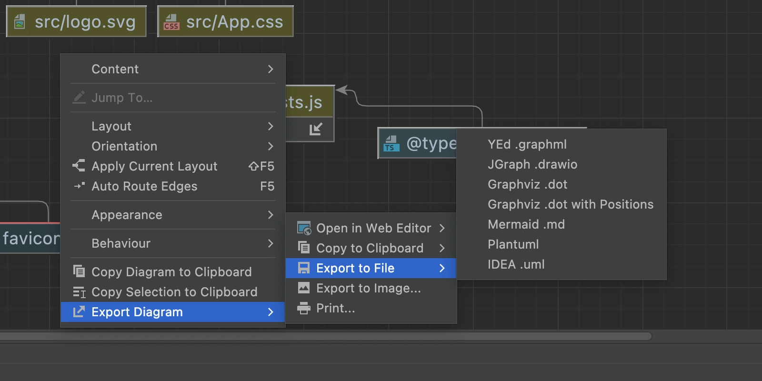
Task: Click the Copy Selection to Clipboard icon
Action: (x=79, y=291)
